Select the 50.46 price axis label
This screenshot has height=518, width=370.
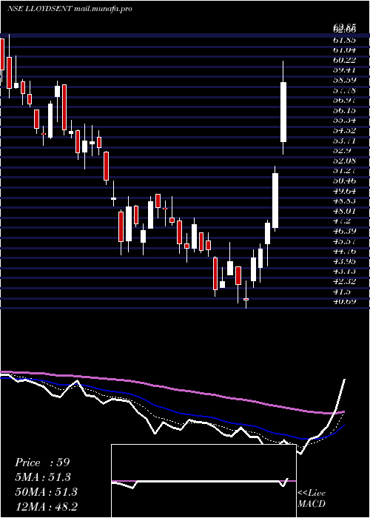pyautogui.click(x=345, y=181)
